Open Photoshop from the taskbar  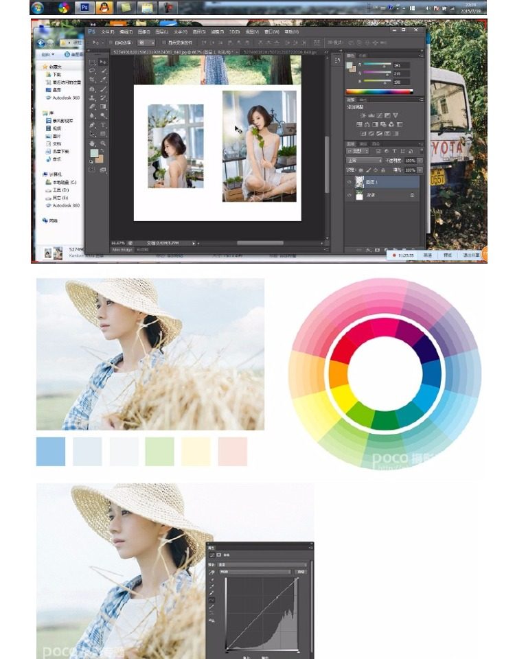tap(85, 8)
